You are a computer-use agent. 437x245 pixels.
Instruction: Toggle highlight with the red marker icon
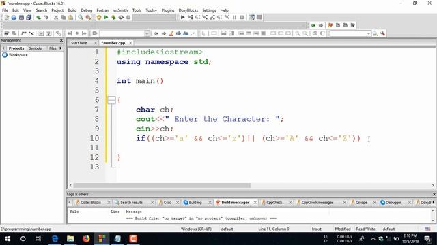[x=171, y=33]
